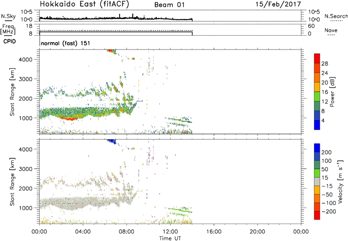Screen dimensions: 348x241
Task: Select the 'Beam 01' label
Action: 170,5
